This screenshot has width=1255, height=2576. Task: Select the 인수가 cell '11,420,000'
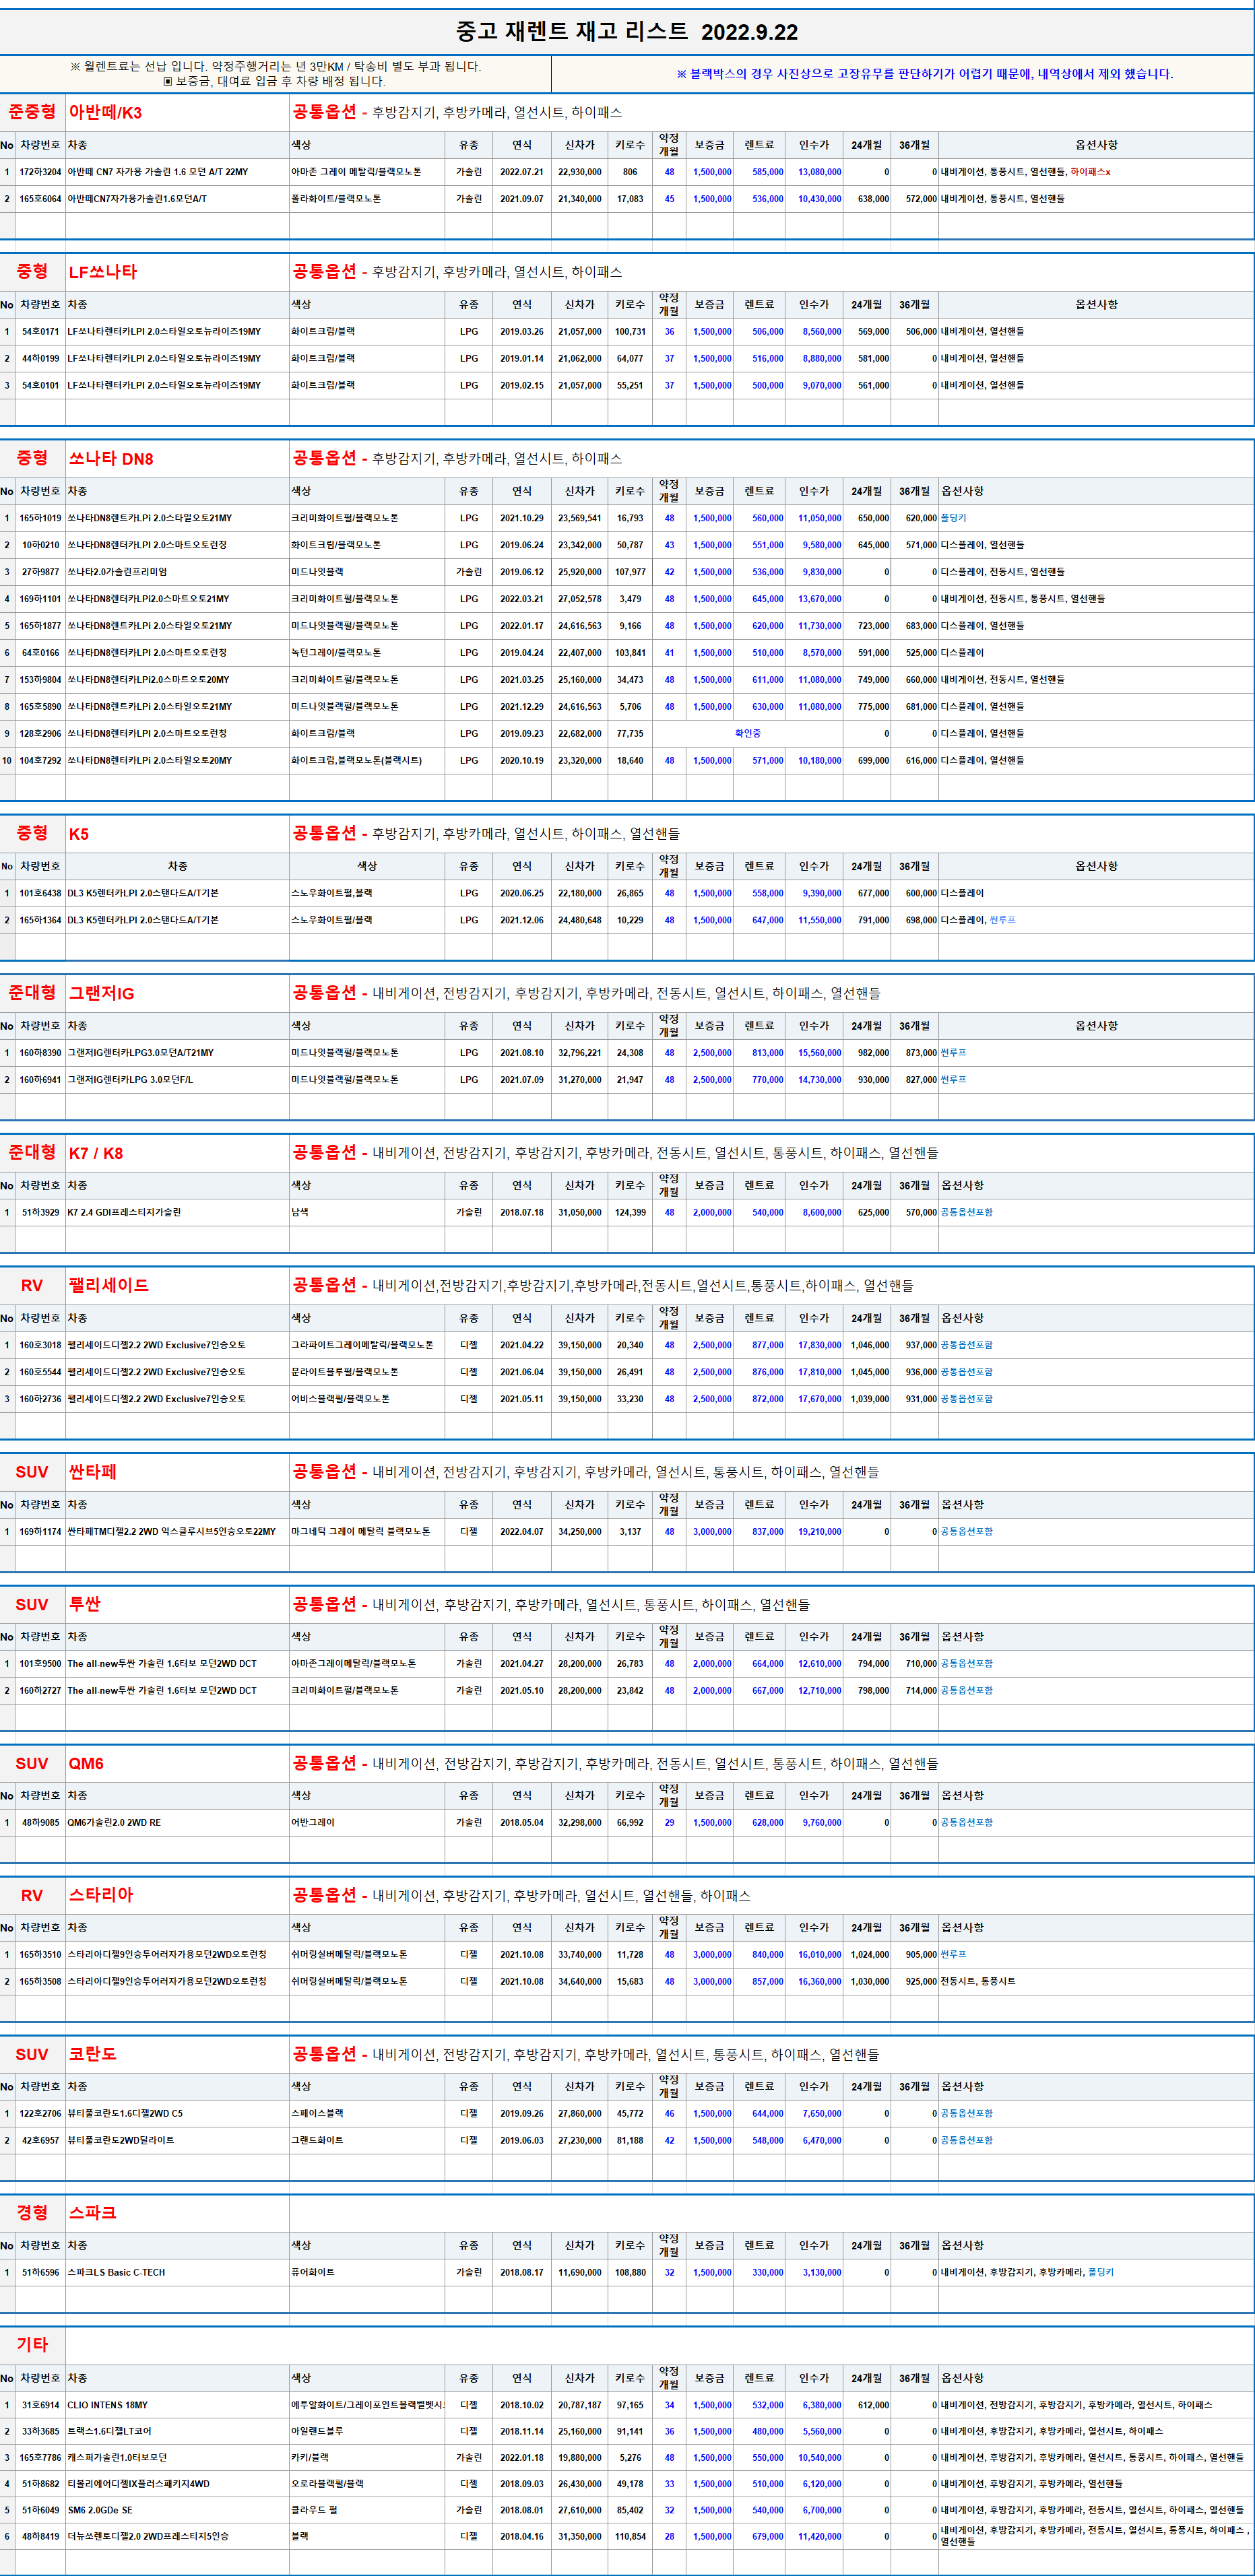point(819,2536)
